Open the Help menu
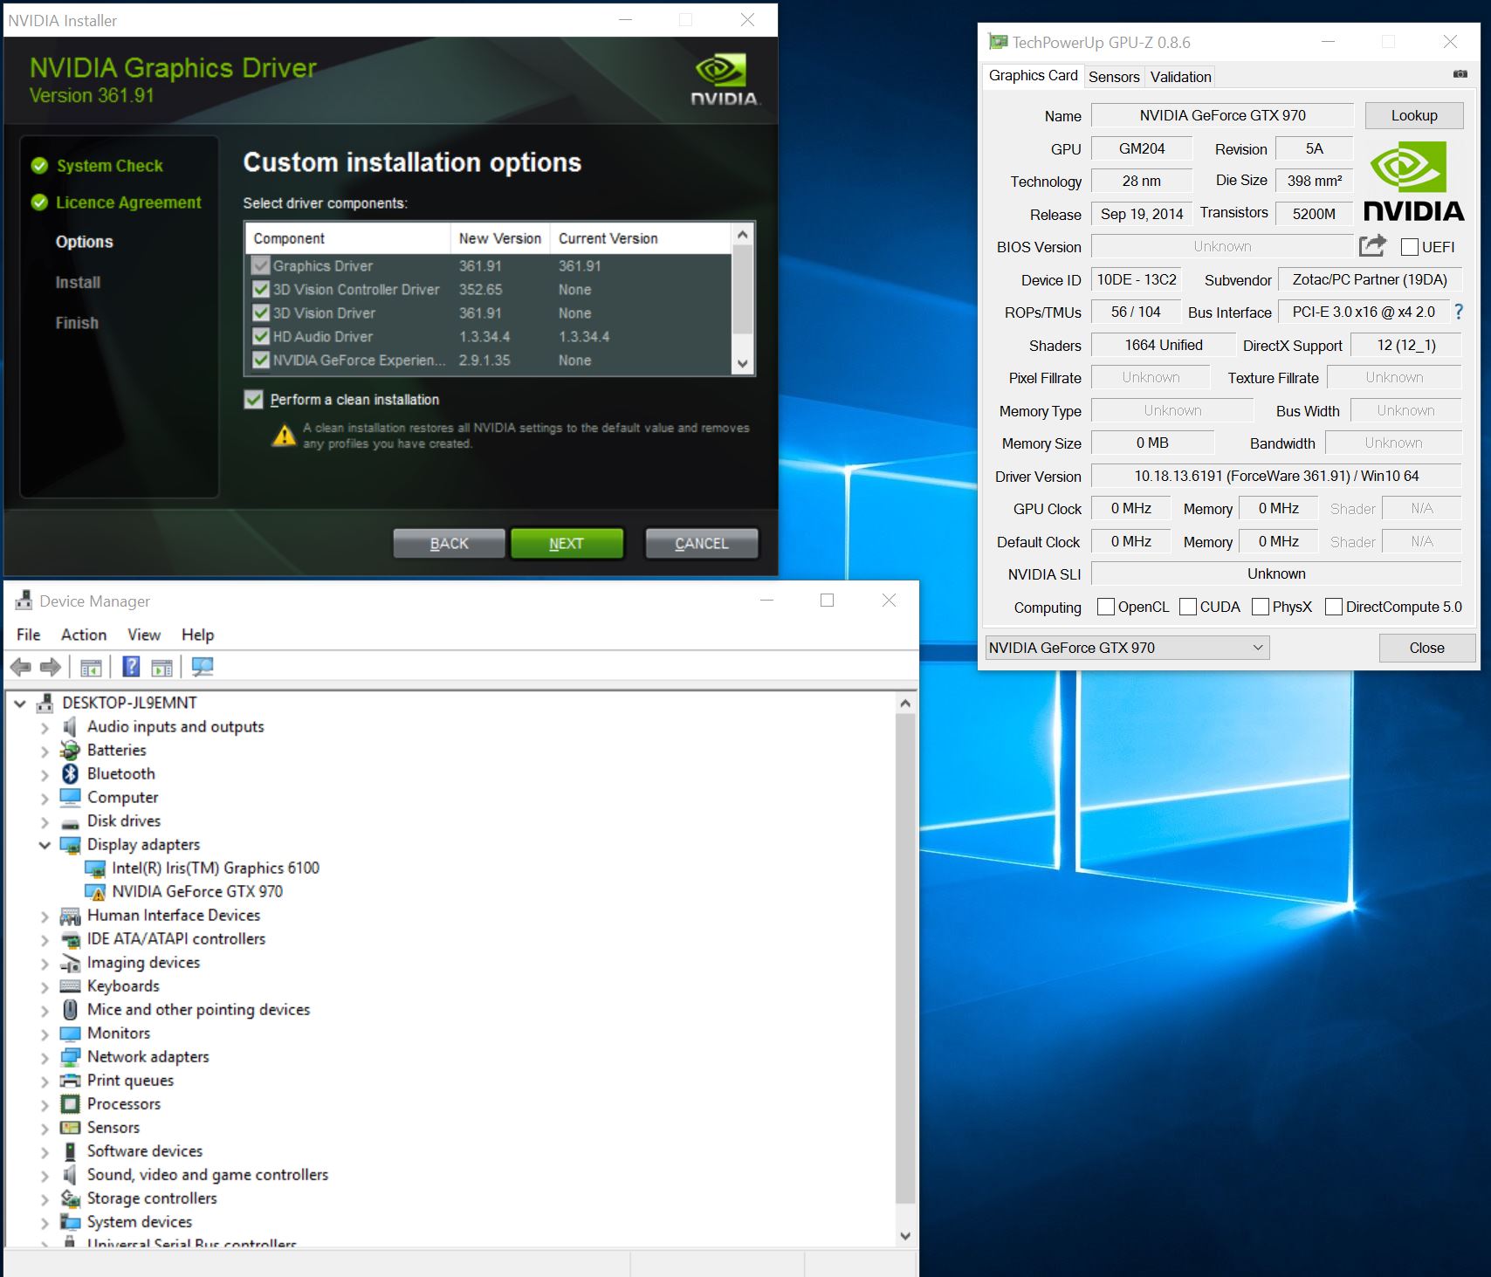The image size is (1491, 1277). pyautogui.click(x=197, y=635)
